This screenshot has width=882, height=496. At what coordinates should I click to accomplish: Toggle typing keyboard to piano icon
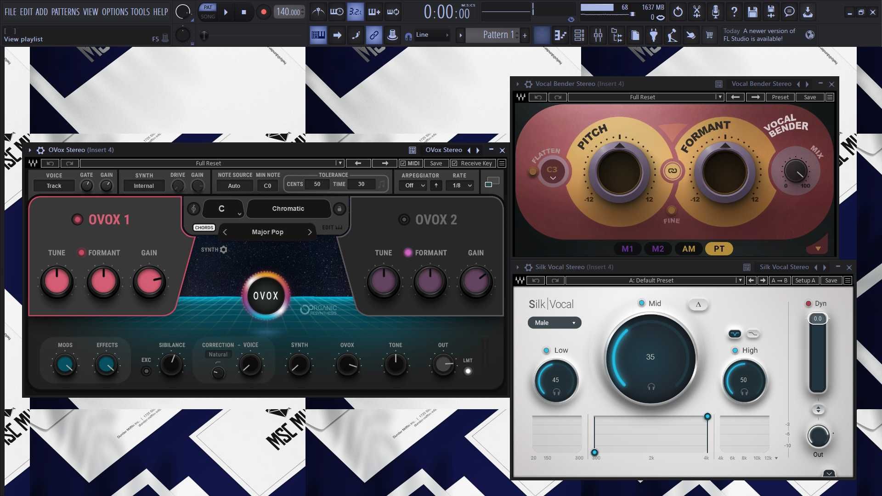point(318,35)
